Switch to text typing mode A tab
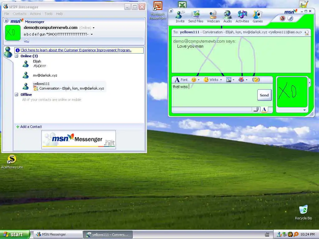Image resolution: width=319 pixels, height=239 pixels. click(264, 110)
